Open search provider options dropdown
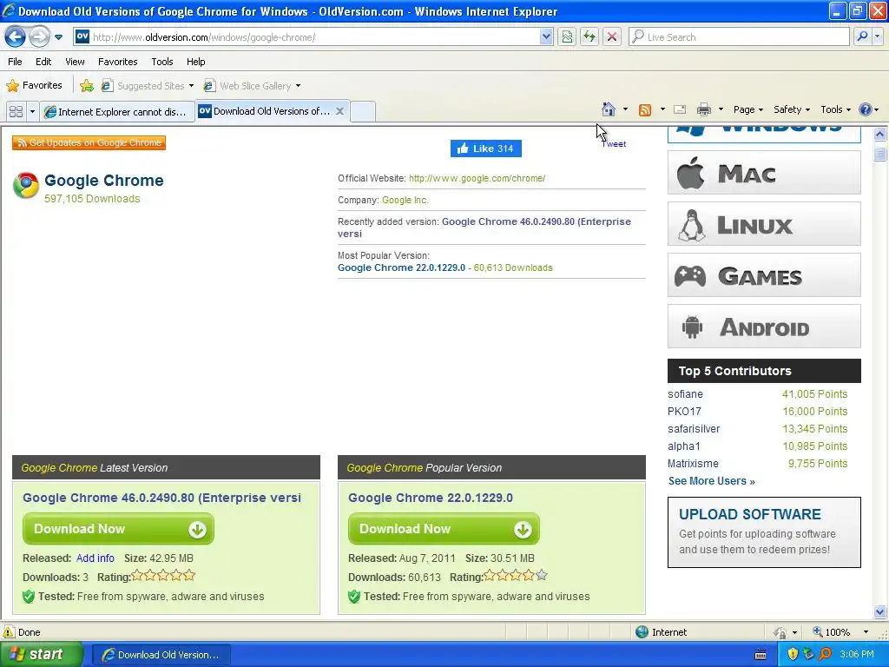 (877, 36)
